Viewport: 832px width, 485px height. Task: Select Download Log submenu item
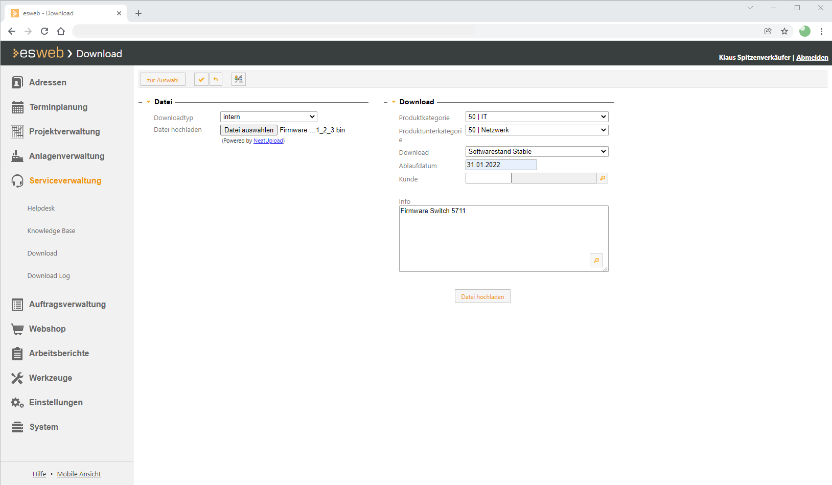[49, 276]
